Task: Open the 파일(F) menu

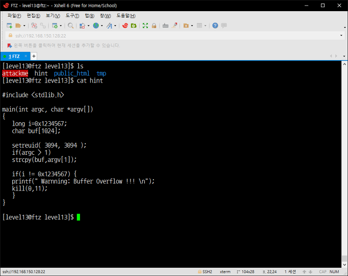Action: click(x=14, y=16)
